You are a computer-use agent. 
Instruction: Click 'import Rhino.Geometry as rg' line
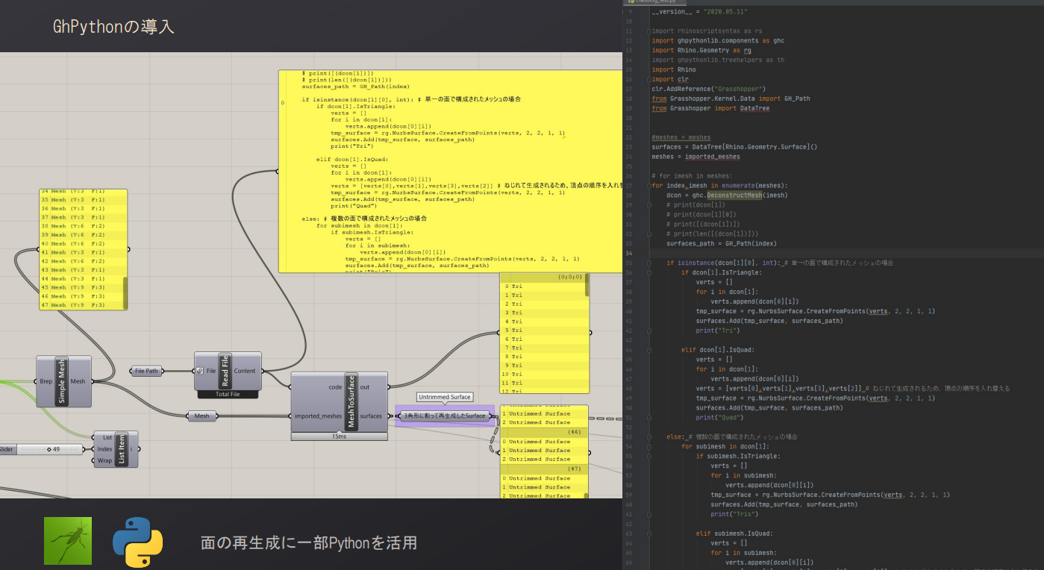pos(701,51)
